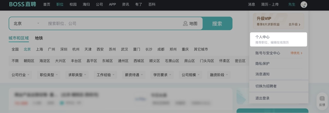Image resolution: width=329 pixels, height=113 pixels.
Task: Expand the 工作经验 filter dropdown
Action: pos(106,75)
